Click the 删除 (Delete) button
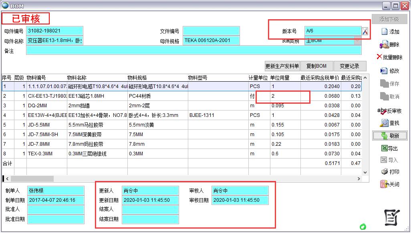The image size is (411, 233). (390, 44)
